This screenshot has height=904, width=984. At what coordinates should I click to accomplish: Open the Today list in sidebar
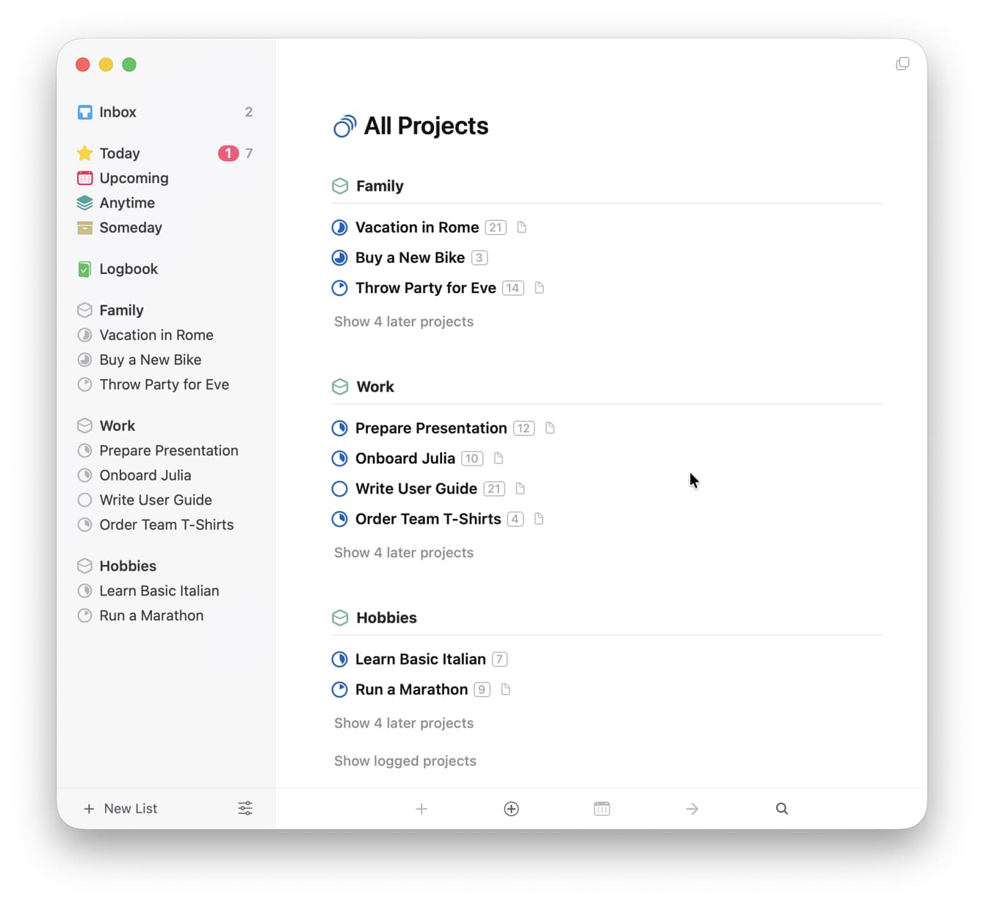pyautogui.click(x=120, y=153)
